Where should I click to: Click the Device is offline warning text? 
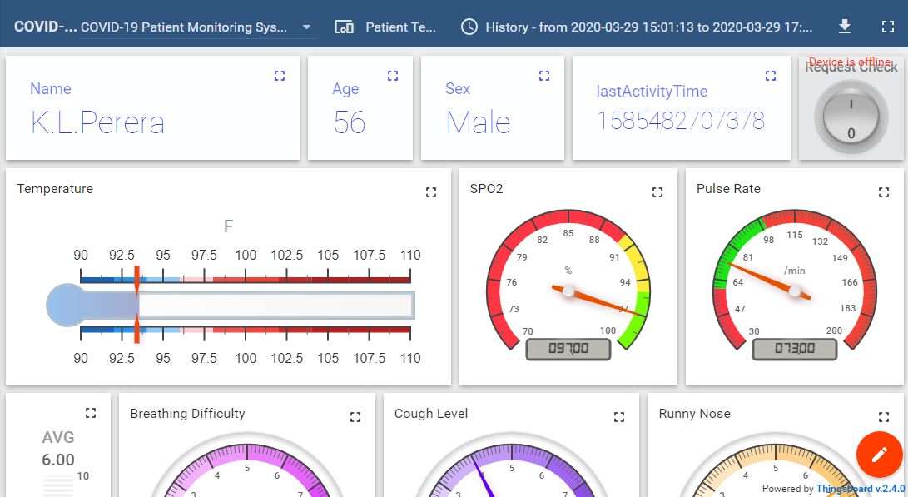click(x=850, y=62)
